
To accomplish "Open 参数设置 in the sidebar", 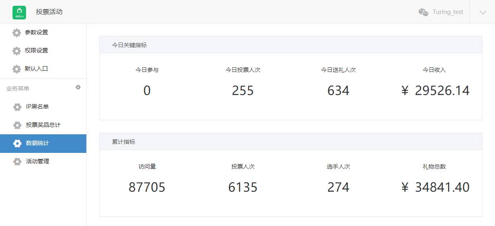I will (43, 33).
